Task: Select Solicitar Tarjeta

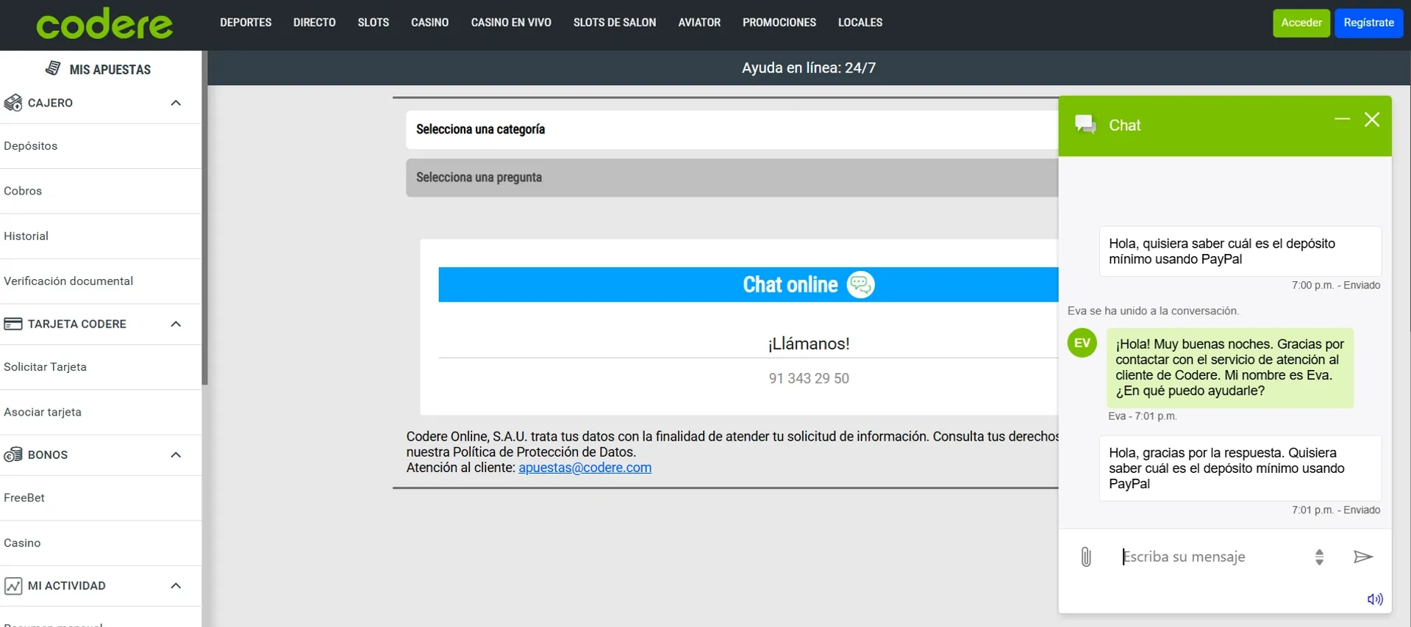Action: (101, 367)
